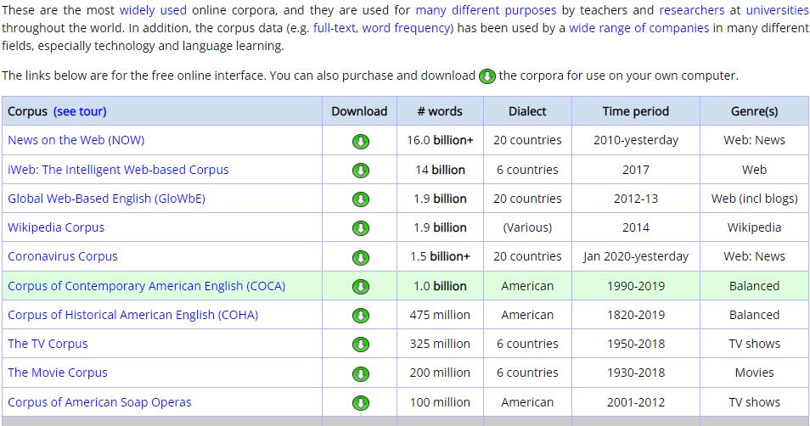
Task: Click download icon for GloWbE row
Action: pos(360,199)
